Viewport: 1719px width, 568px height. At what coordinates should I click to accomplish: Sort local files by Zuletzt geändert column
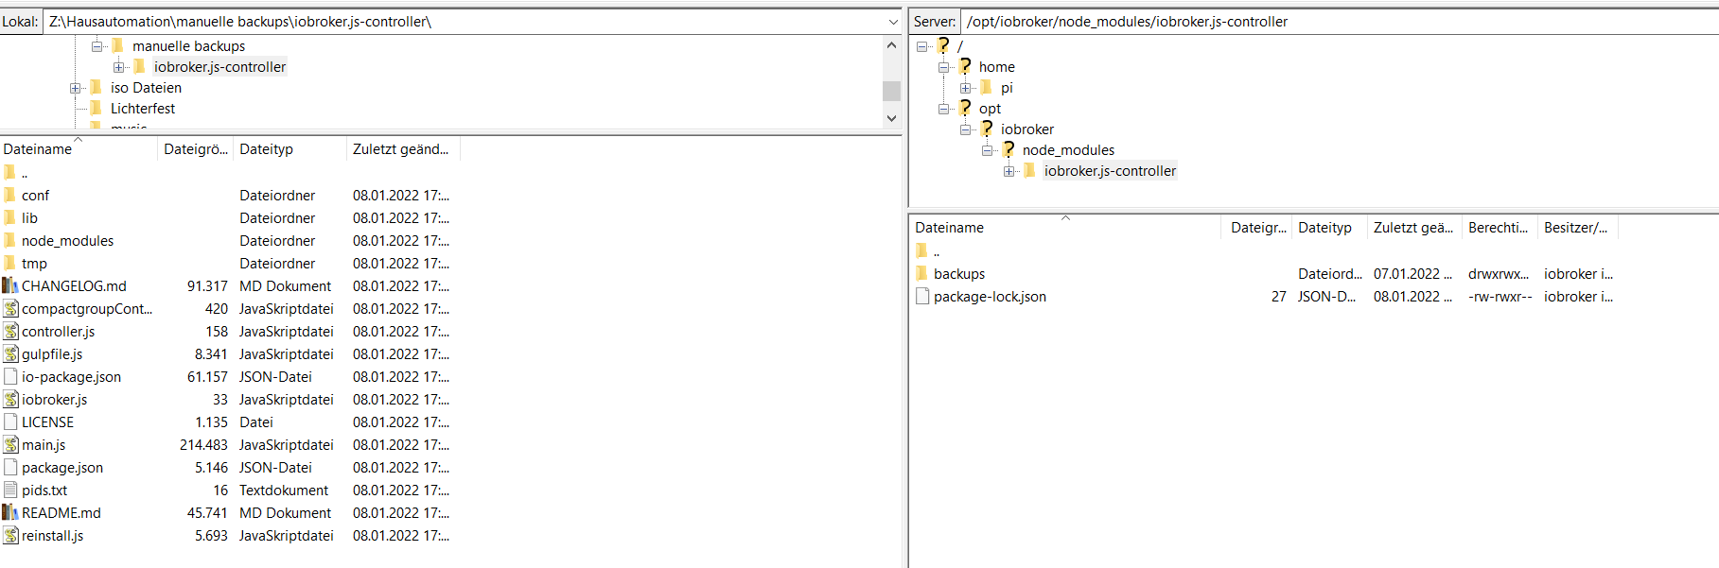coord(403,148)
